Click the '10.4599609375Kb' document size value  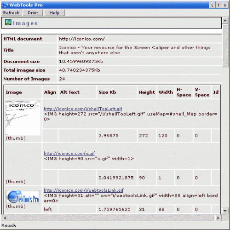point(81,62)
